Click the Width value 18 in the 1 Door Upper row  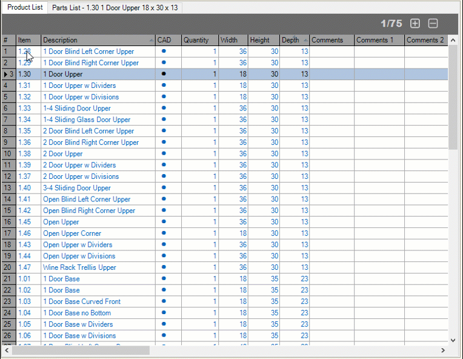(243, 74)
